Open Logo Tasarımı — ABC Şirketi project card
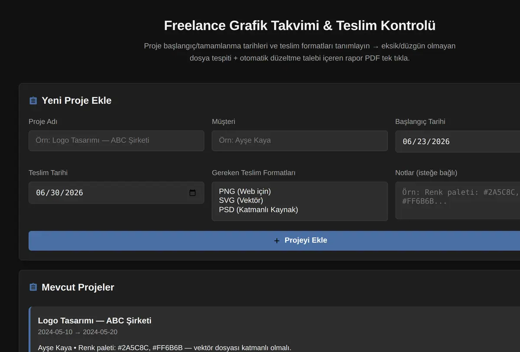 coord(274,329)
